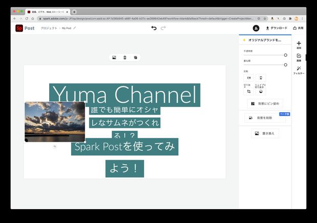The width and height of the screenshot is (317, 223).
Task: Click the browser address bar URL
Action: [148, 18]
